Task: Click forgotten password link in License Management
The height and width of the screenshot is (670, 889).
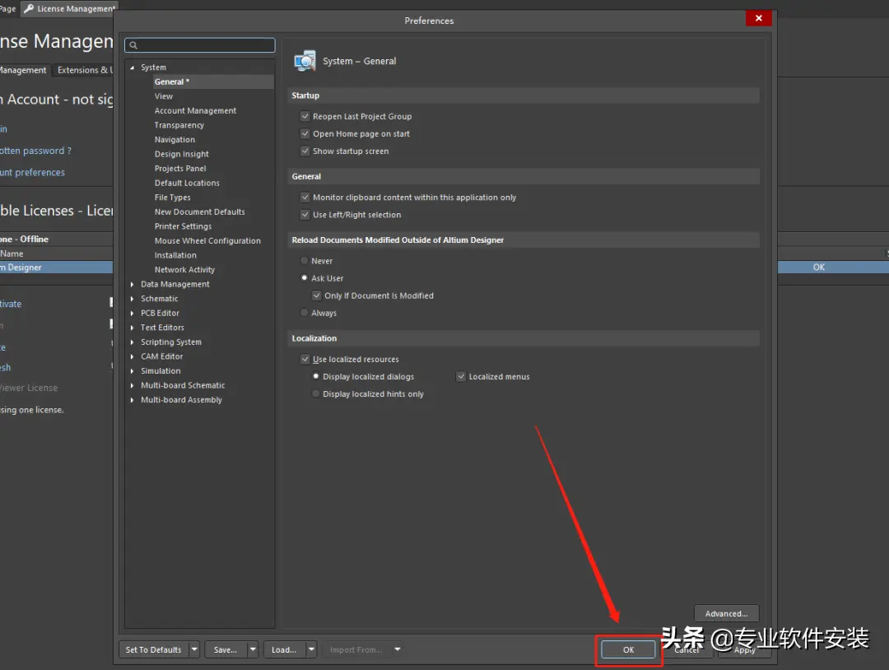Action: coord(35,151)
